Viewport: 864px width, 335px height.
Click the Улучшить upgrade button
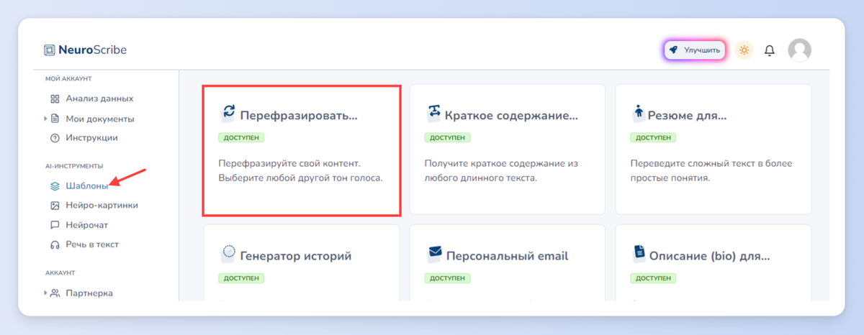(695, 50)
